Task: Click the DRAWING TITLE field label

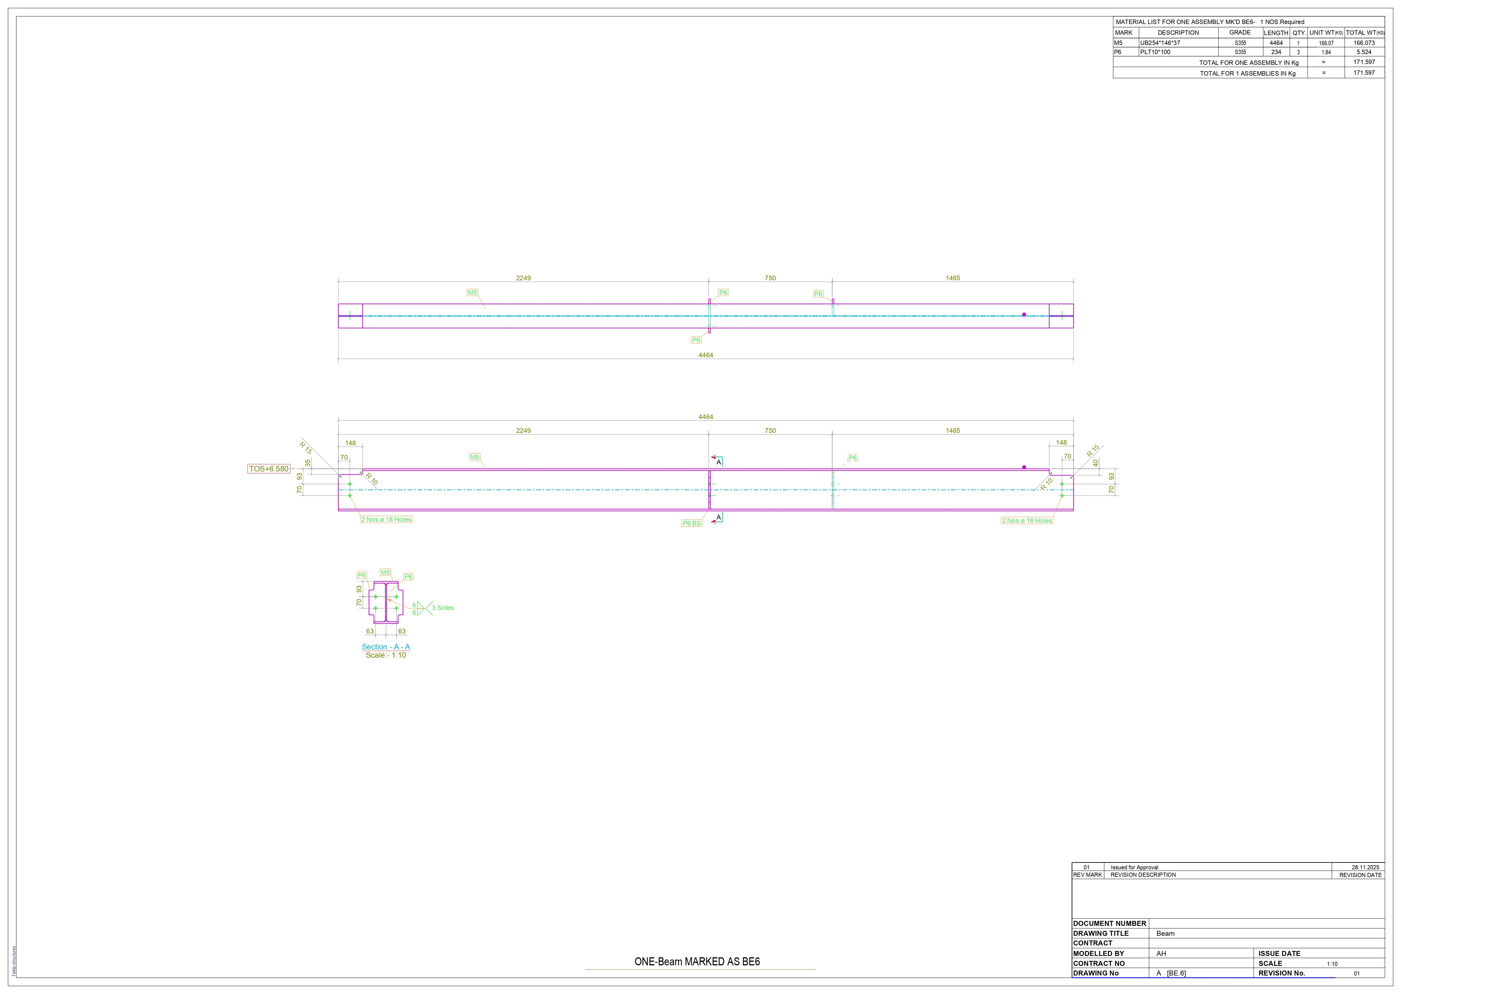Action: click(x=1101, y=934)
